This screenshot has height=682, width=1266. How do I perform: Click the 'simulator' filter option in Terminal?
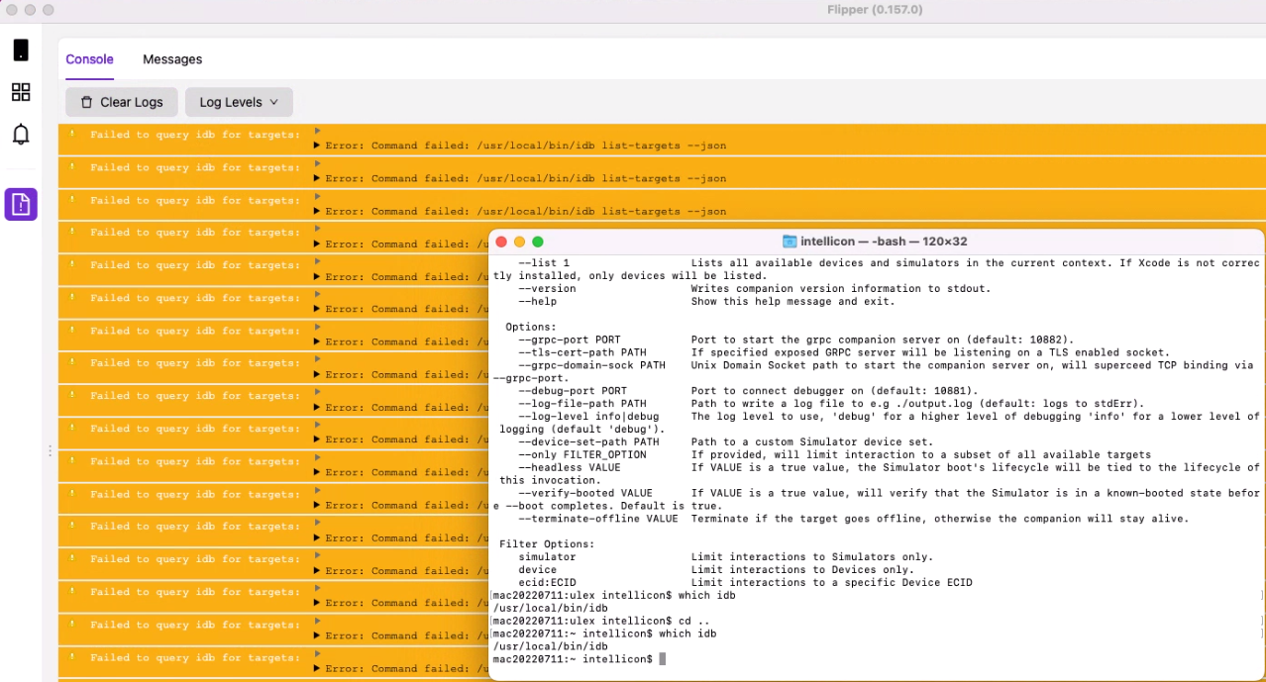[547, 557]
